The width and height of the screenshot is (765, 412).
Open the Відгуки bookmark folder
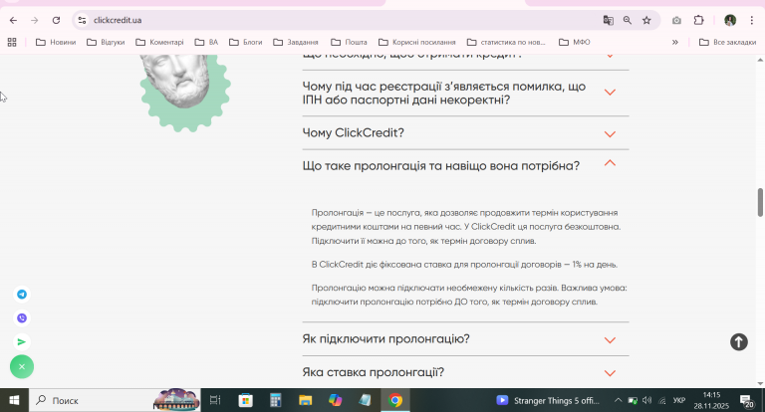(106, 43)
